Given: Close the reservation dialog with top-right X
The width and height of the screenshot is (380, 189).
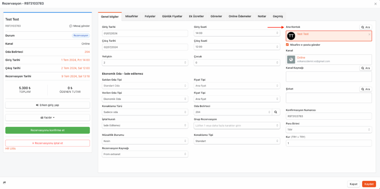Looking at the screenshot, I should 375,4.
